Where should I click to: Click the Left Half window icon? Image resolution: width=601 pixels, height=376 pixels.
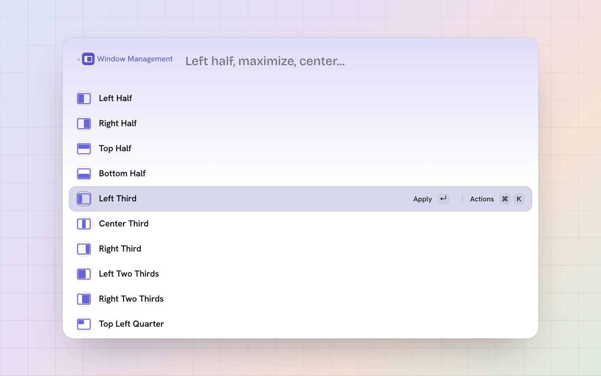(x=84, y=99)
